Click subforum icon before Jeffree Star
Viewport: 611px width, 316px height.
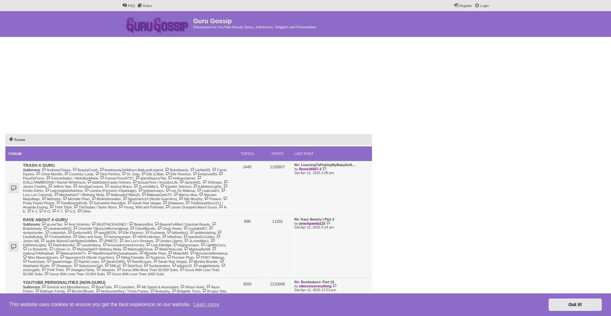coord(51,186)
